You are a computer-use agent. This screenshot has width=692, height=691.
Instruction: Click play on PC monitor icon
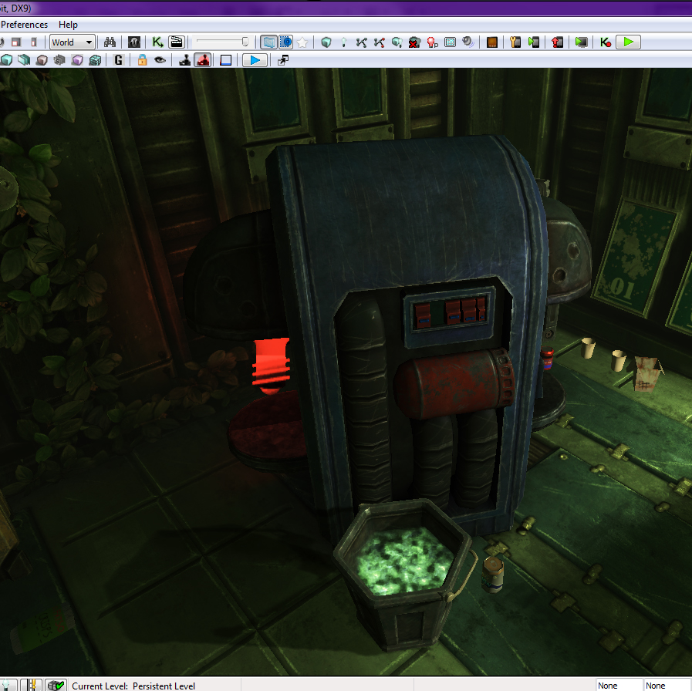point(581,42)
